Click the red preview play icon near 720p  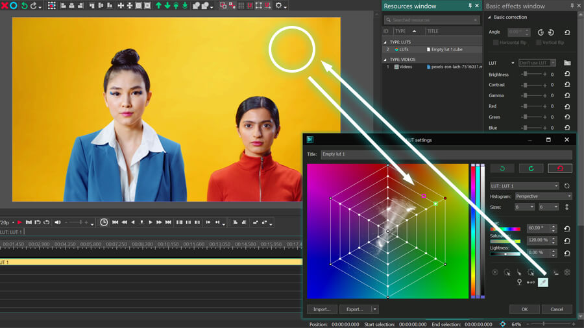click(19, 222)
